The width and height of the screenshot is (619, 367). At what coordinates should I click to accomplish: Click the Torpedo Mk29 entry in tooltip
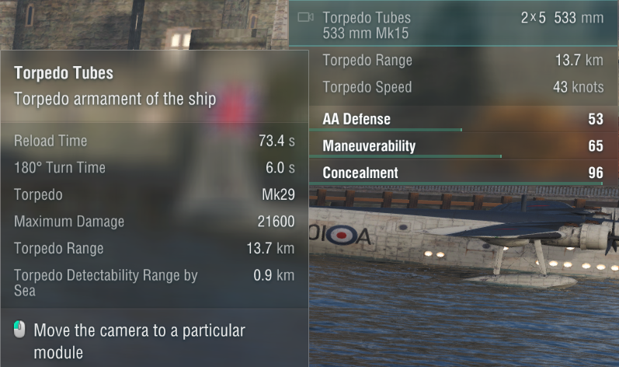(x=154, y=194)
